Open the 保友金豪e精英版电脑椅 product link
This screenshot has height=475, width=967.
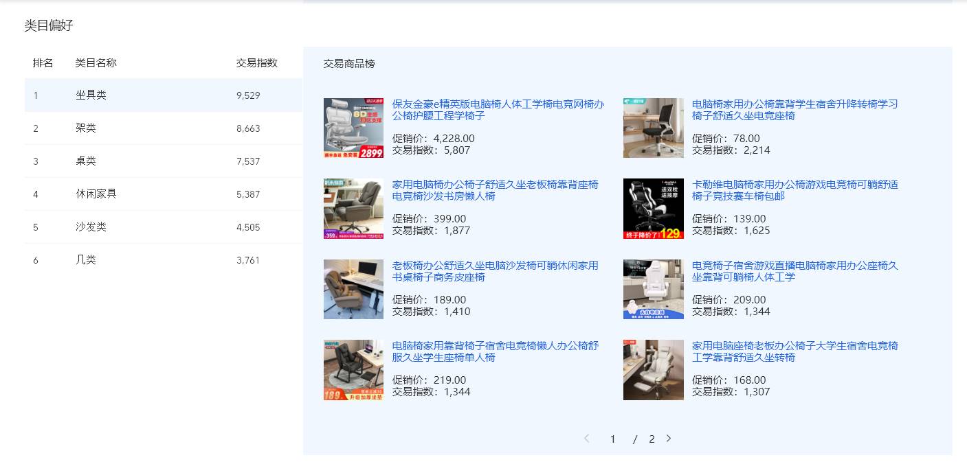point(498,110)
